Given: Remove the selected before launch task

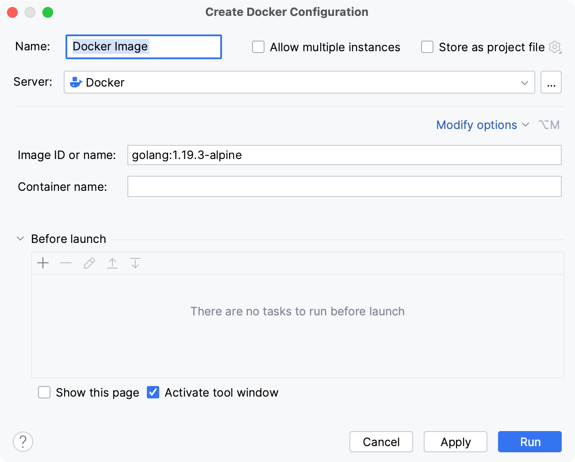Looking at the screenshot, I should pos(66,263).
